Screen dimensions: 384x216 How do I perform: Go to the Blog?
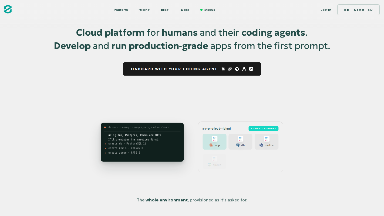(x=165, y=10)
